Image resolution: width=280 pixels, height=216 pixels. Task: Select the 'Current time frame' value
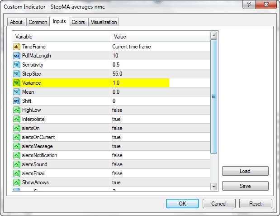point(132,47)
